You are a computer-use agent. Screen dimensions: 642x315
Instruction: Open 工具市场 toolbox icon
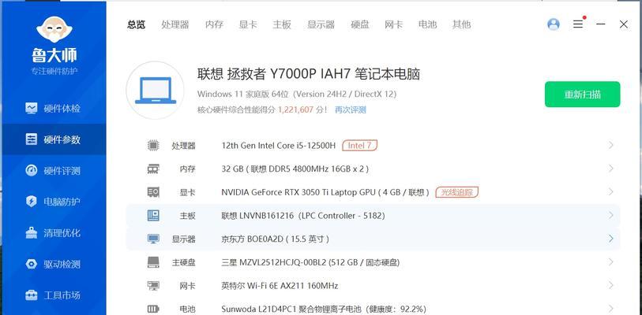tap(32, 295)
